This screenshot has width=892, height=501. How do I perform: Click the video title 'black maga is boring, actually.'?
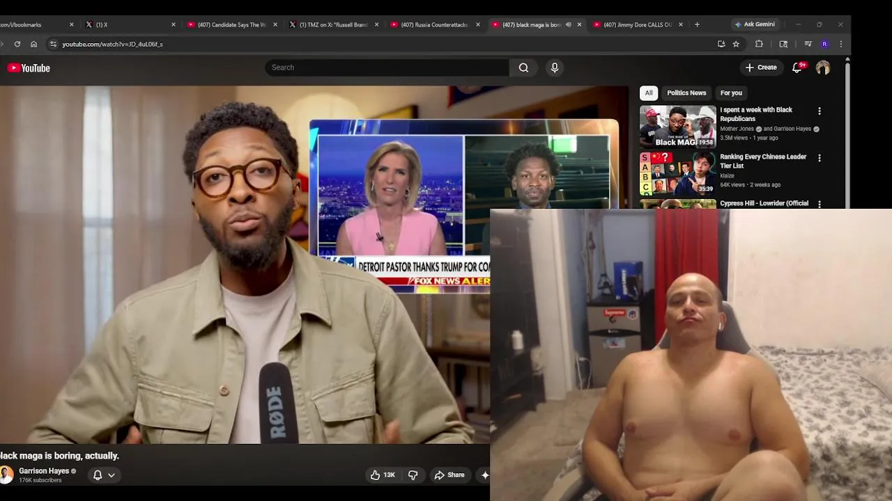[60, 456]
